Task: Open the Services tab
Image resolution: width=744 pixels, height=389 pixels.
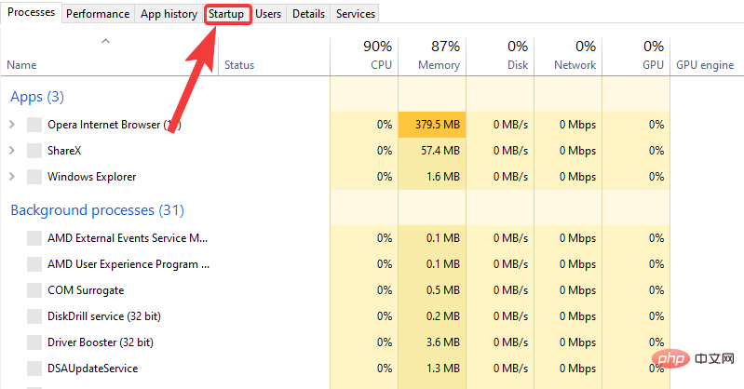Action: coord(356,14)
